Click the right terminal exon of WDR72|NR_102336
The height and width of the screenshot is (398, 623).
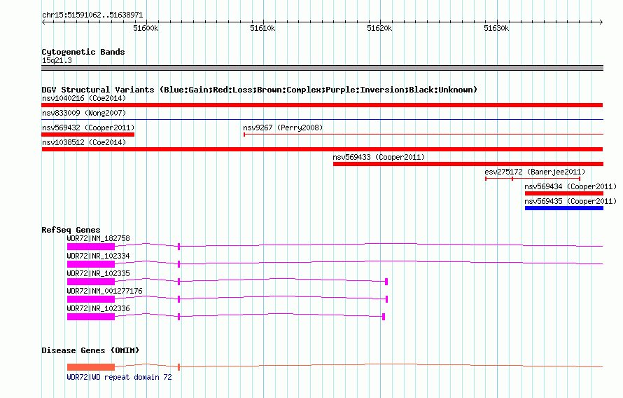pyautogui.click(x=384, y=317)
